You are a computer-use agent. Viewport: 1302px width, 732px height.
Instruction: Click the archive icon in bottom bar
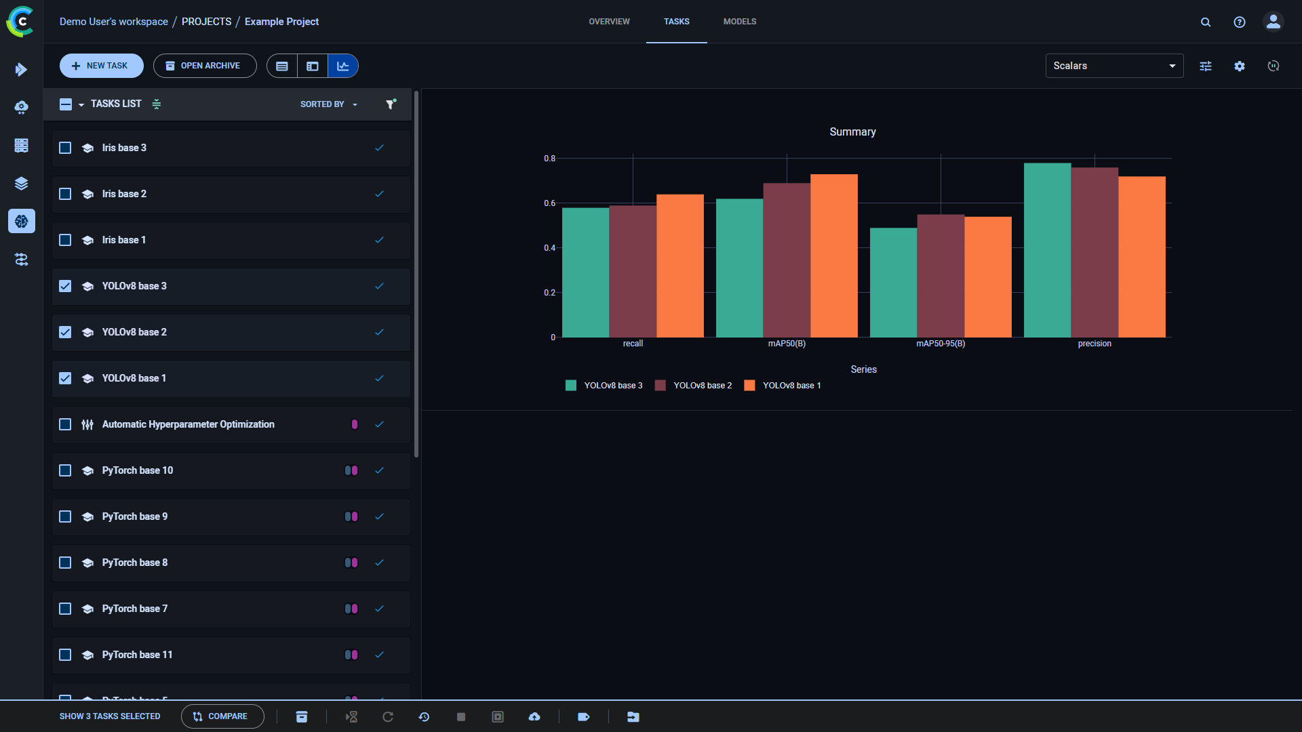pos(302,716)
